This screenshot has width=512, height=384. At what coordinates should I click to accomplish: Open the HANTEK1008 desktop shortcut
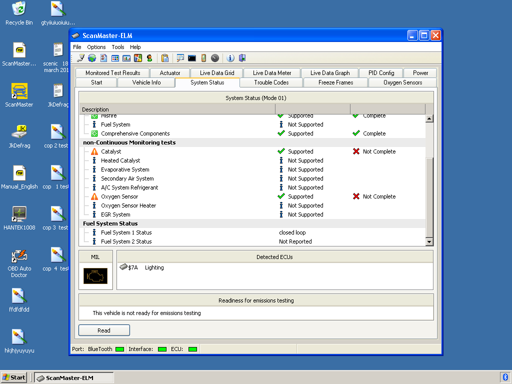click(19, 218)
